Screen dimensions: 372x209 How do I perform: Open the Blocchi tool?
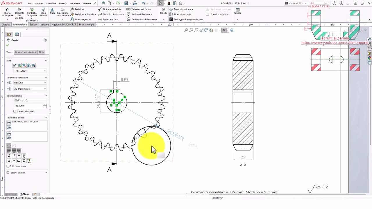(164, 11)
